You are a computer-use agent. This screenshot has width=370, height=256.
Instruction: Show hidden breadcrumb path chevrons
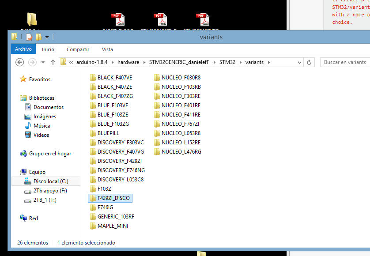click(71, 63)
